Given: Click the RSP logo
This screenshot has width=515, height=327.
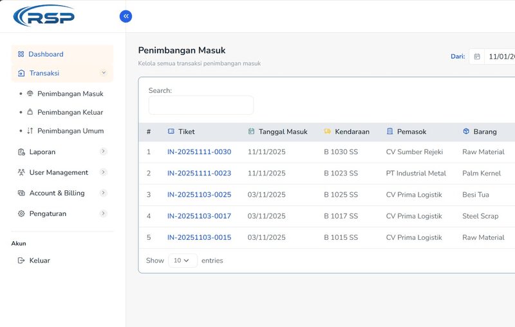Looking at the screenshot, I should click(x=44, y=15).
